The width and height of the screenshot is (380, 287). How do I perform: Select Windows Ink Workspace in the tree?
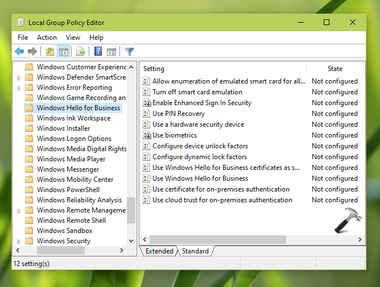pyautogui.click(x=73, y=118)
